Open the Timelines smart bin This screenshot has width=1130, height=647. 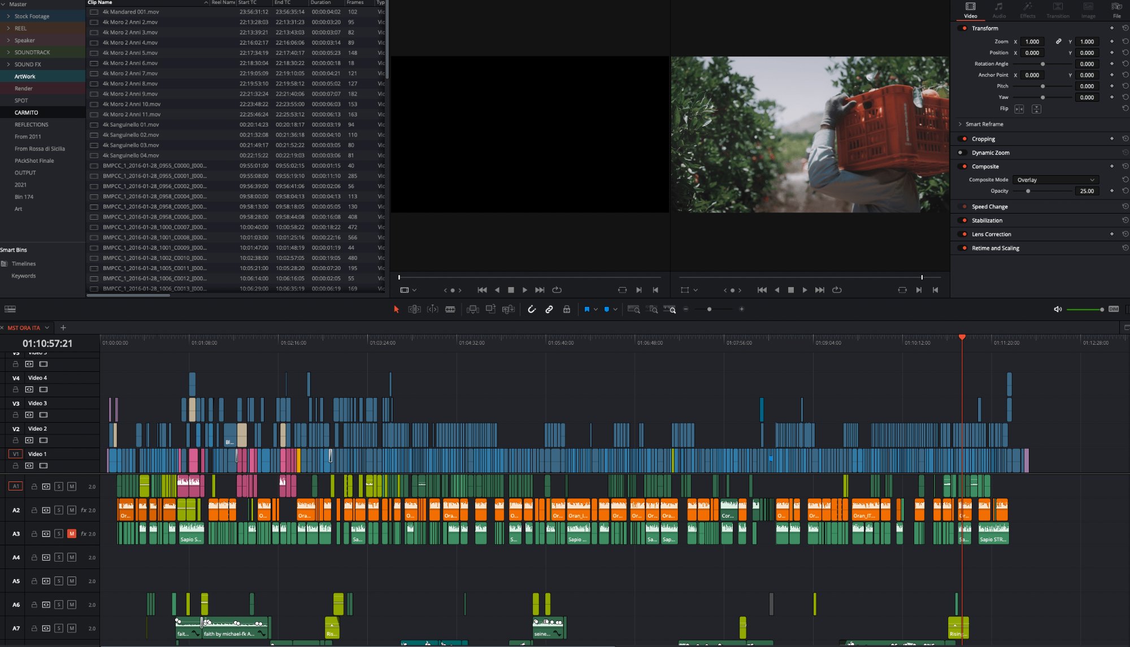coord(25,263)
